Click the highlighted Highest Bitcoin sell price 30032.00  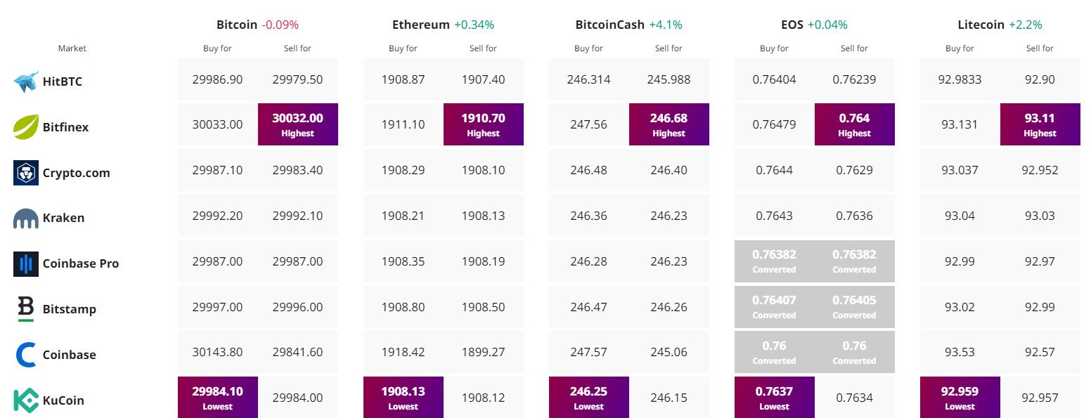pos(297,124)
